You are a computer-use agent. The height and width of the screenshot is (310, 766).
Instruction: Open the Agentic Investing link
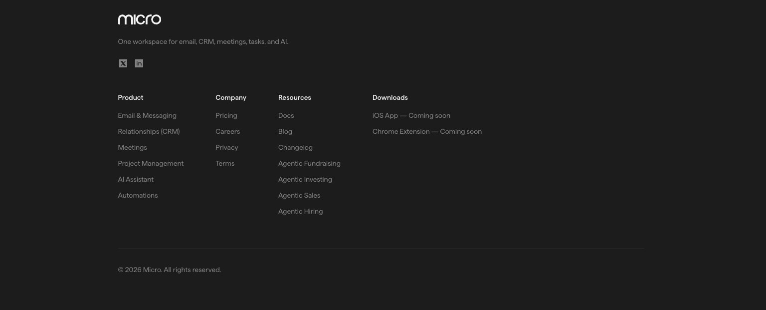[x=305, y=179]
